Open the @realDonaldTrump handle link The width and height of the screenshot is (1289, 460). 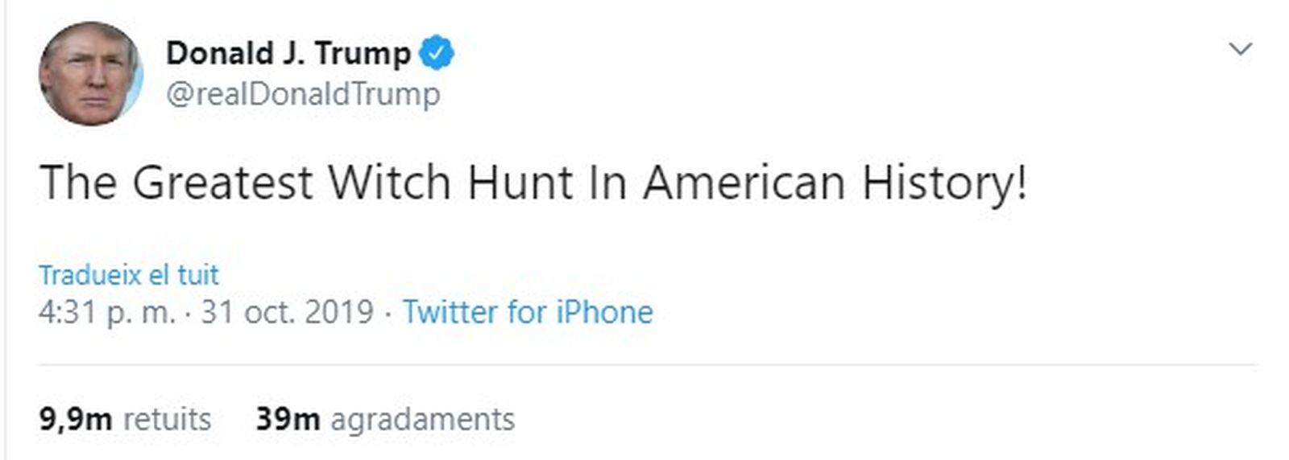tap(303, 94)
